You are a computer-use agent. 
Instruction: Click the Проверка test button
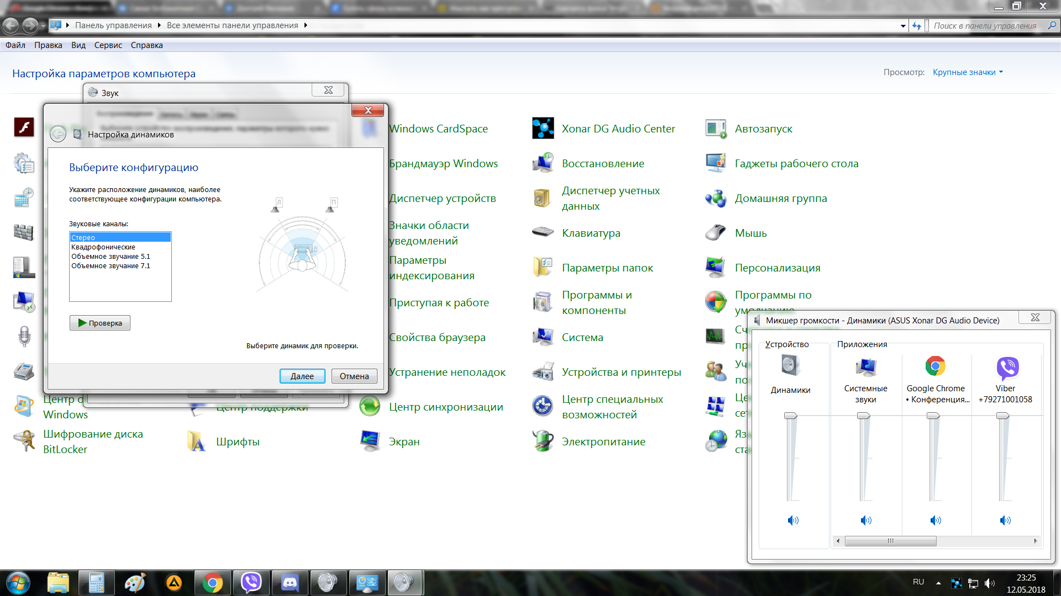tap(100, 323)
